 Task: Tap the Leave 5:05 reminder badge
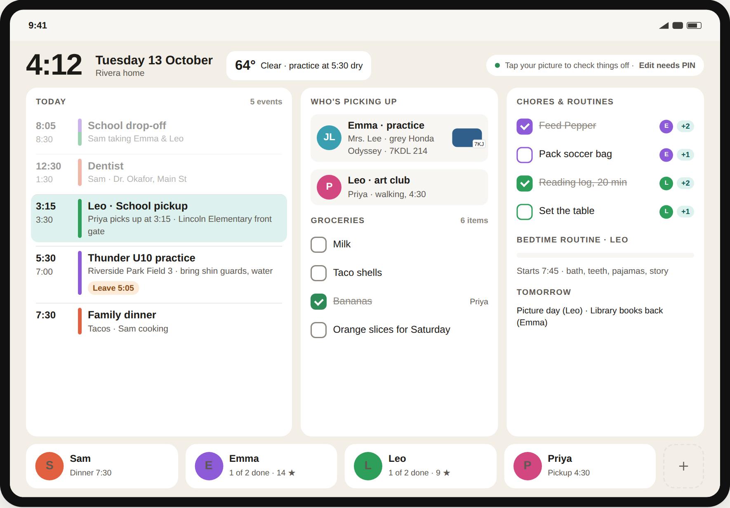click(113, 288)
